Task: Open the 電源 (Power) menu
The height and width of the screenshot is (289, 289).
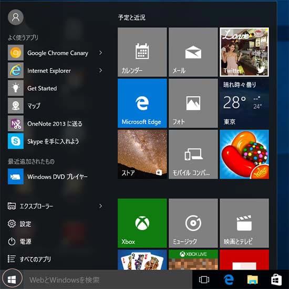Action: [x=19, y=241]
